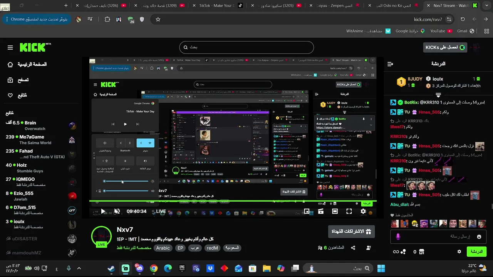Click the KICKs balance infinity icon
This screenshot has height=277, width=493.
396,252
